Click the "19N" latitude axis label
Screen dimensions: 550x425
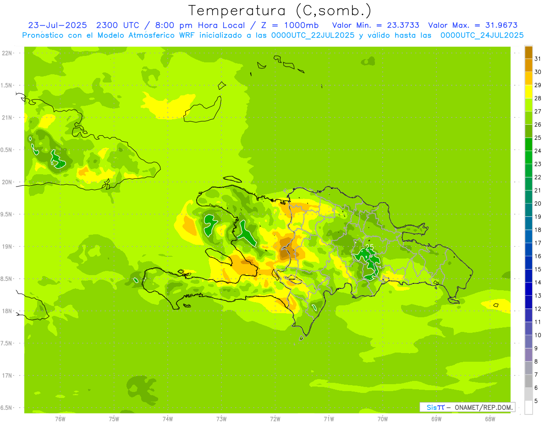click(7, 247)
